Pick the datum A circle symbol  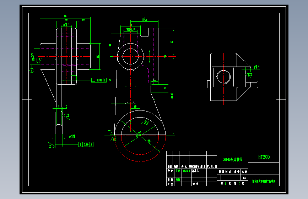pos(32,70)
